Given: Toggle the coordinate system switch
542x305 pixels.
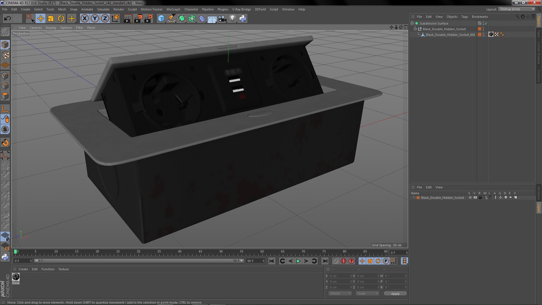Looking at the screenshot, I should pos(115,19).
